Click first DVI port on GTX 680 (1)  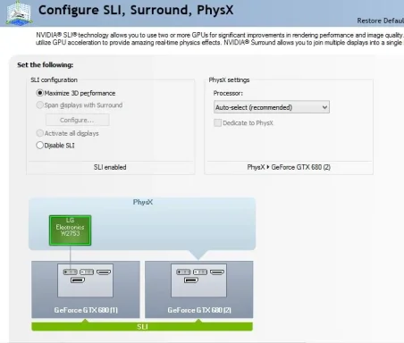tap(71, 272)
